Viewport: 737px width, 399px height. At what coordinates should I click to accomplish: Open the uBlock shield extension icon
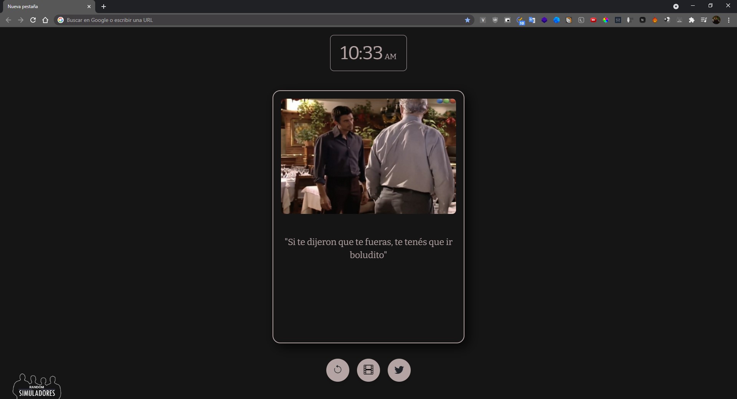tap(495, 20)
